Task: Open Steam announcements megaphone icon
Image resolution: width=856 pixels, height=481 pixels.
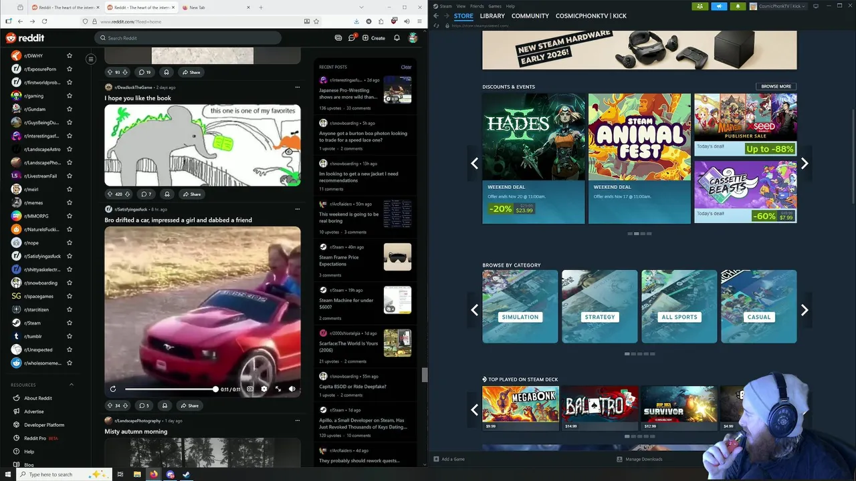Action: (x=719, y=6)
